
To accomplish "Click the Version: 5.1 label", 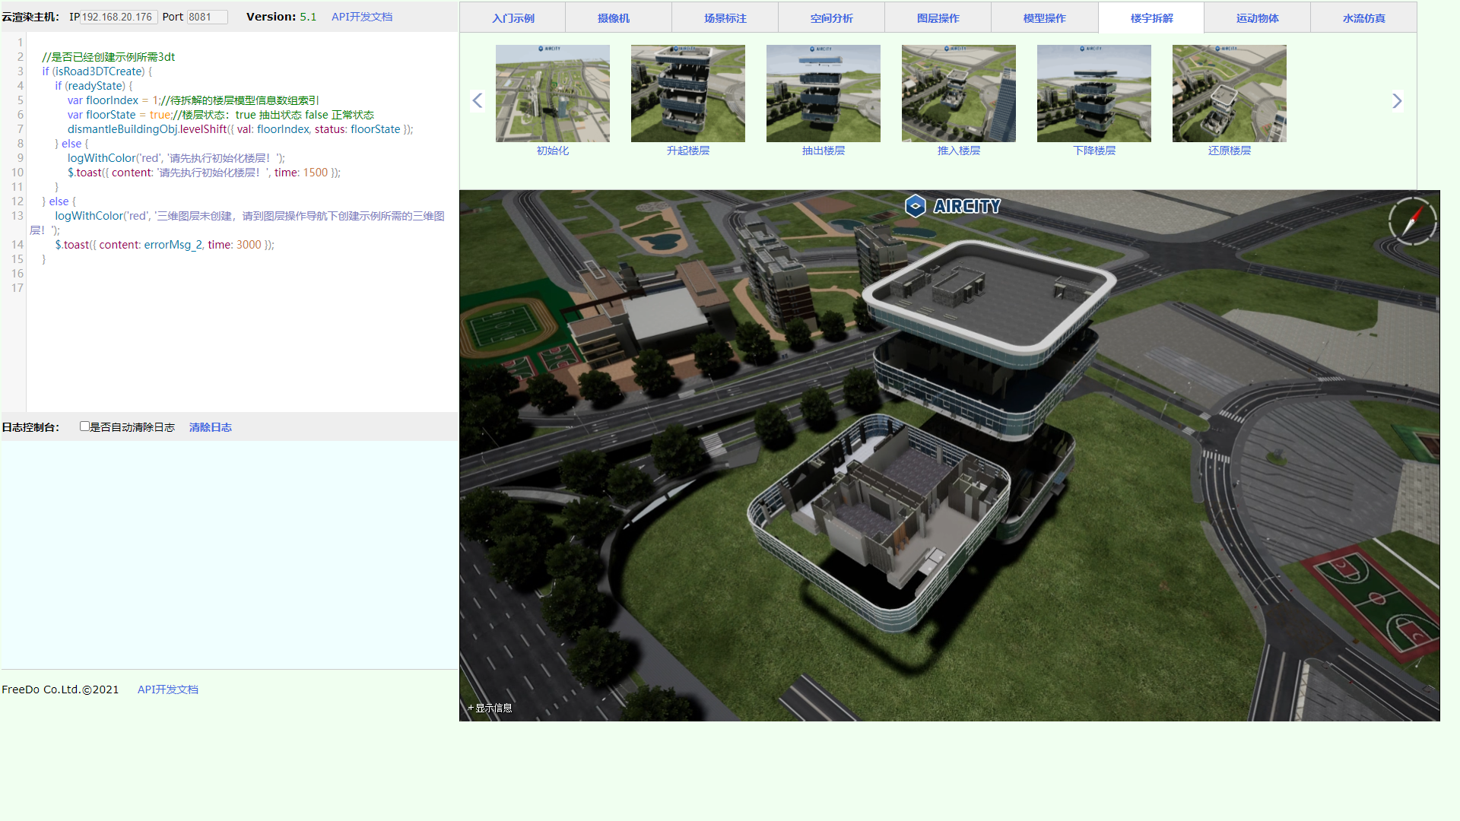I will 281,17.
